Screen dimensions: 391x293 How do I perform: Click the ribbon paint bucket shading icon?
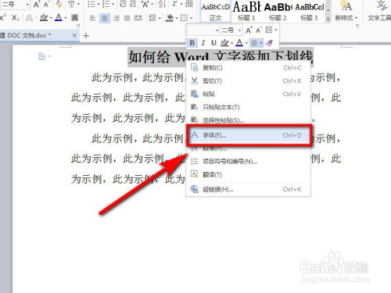[170, 18]
